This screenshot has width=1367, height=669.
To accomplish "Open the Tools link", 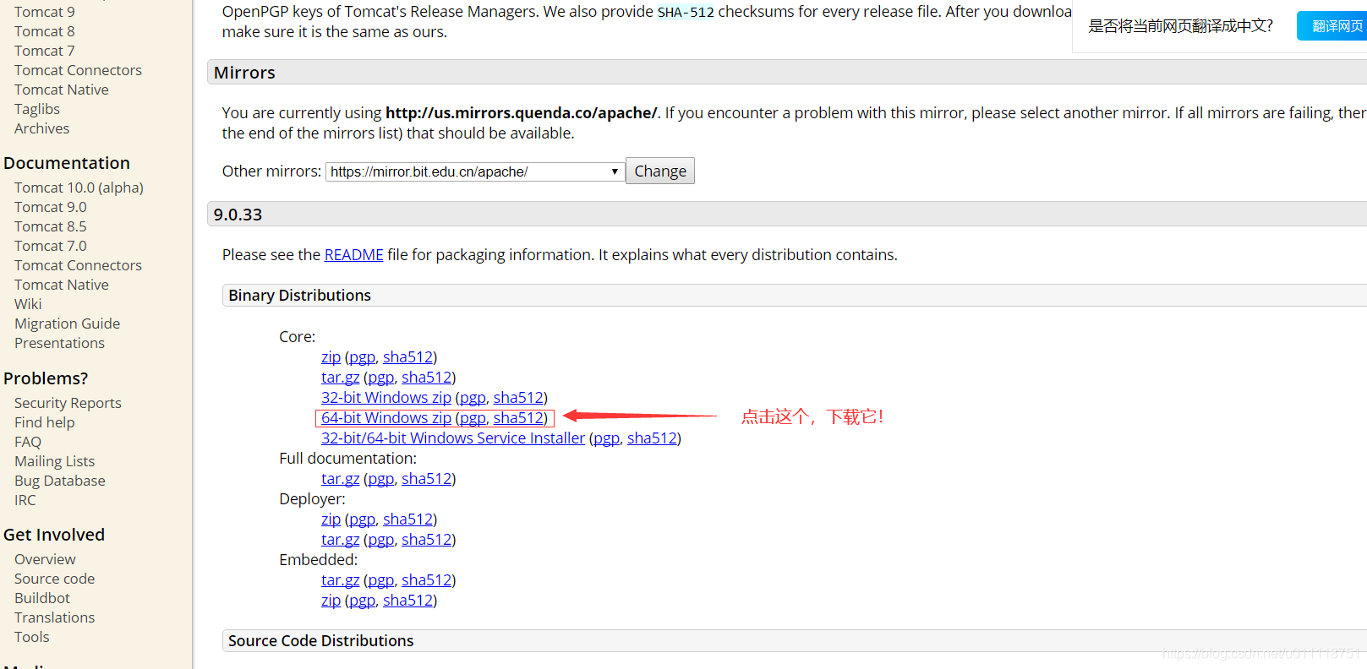I will 31,637.
